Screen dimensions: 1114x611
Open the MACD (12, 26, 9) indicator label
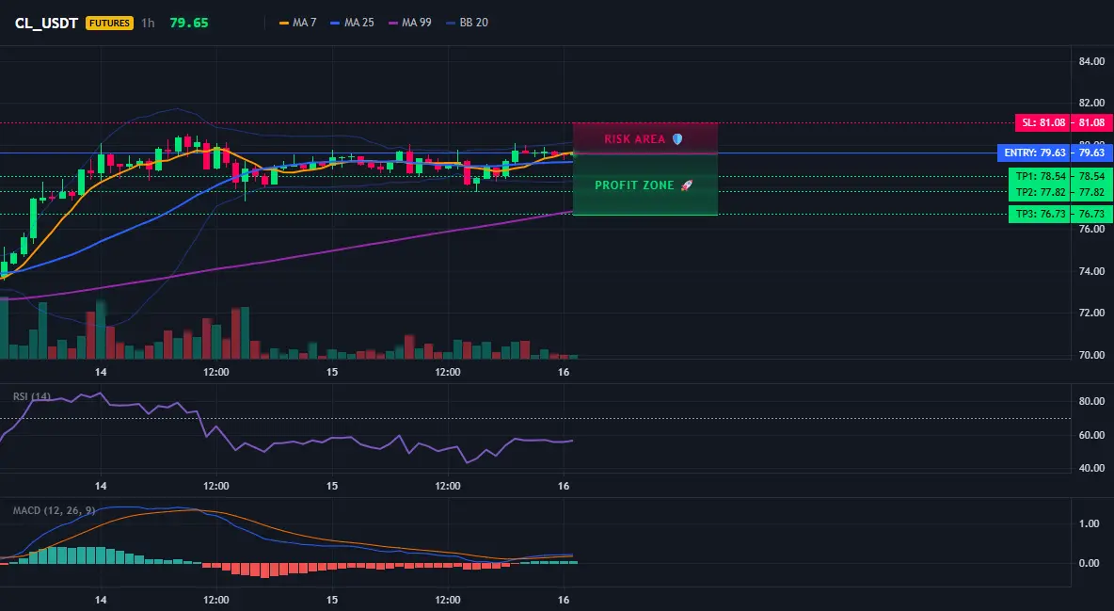point(54,510)
